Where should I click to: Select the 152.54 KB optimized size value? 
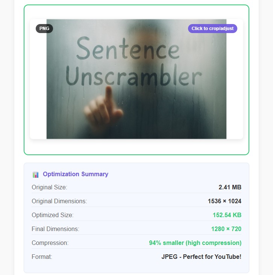pos(227,215)
